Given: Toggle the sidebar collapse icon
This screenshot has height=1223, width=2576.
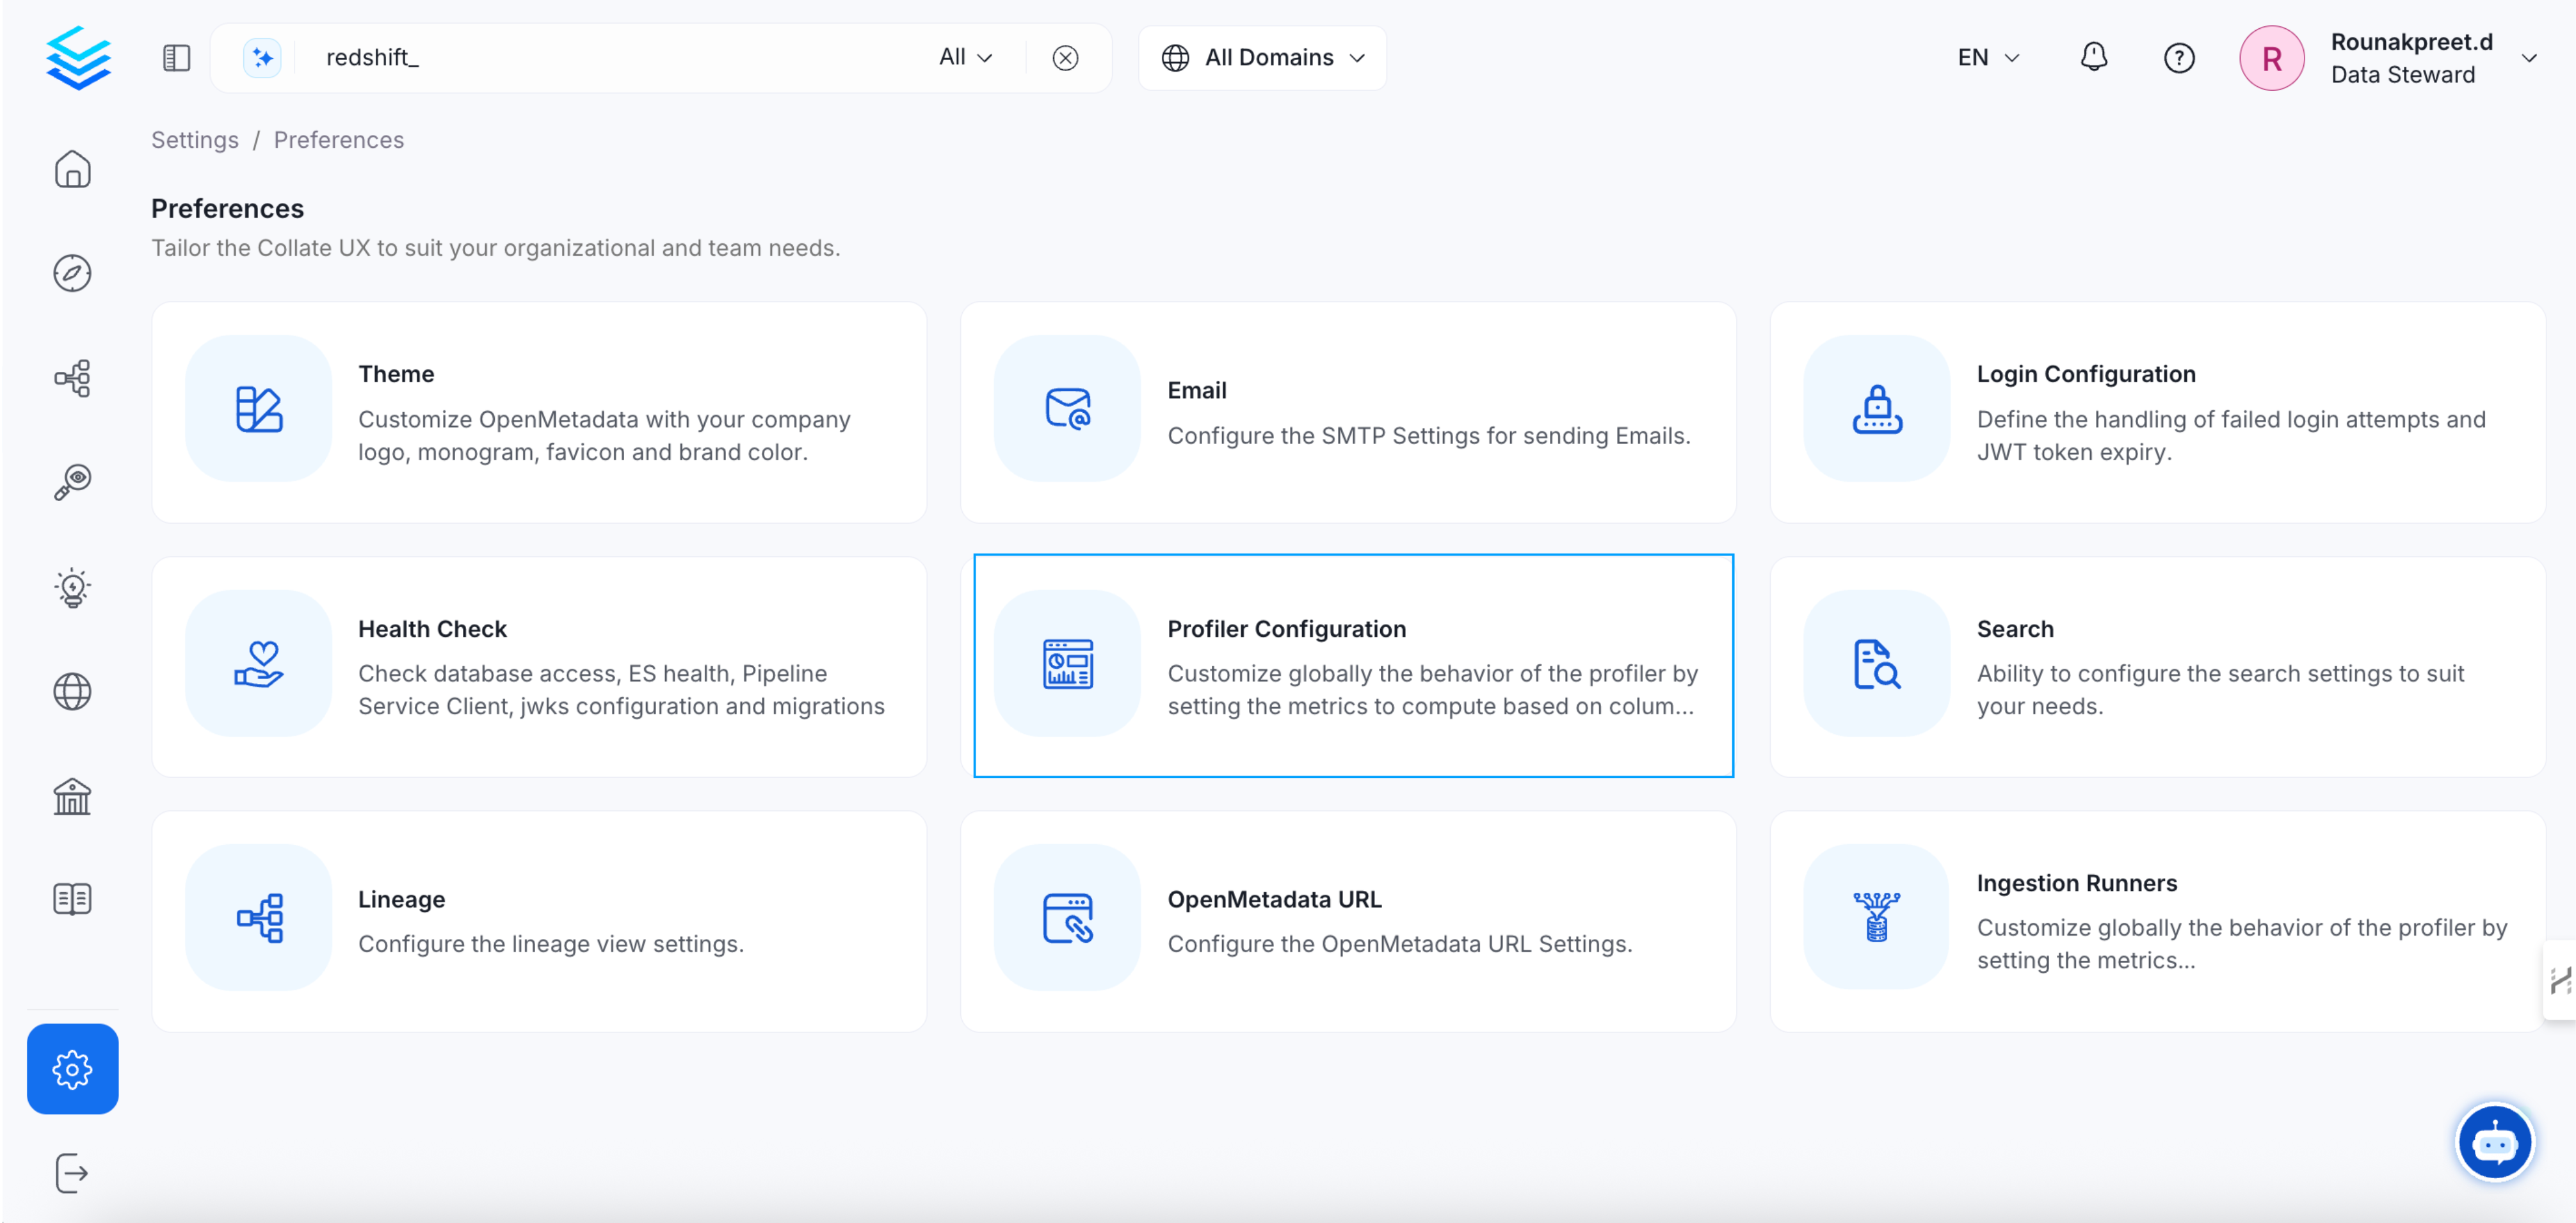Looking at the screenshot, I should coord(176,58).
